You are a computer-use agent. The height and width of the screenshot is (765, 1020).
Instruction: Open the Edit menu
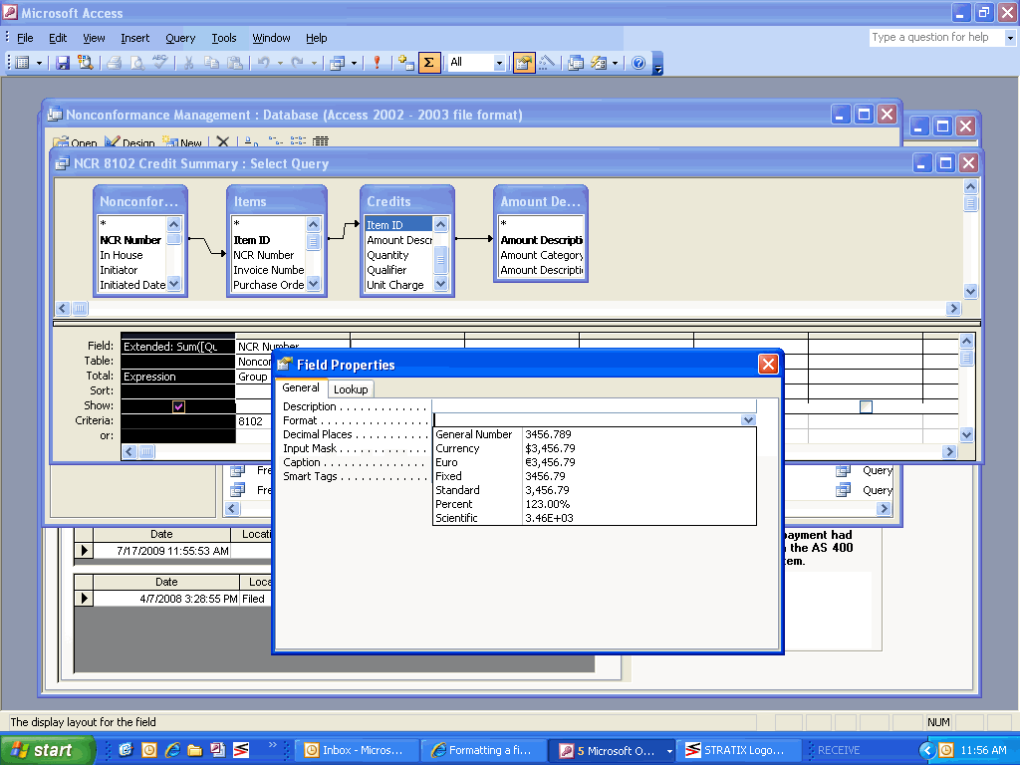click(58, 38)
